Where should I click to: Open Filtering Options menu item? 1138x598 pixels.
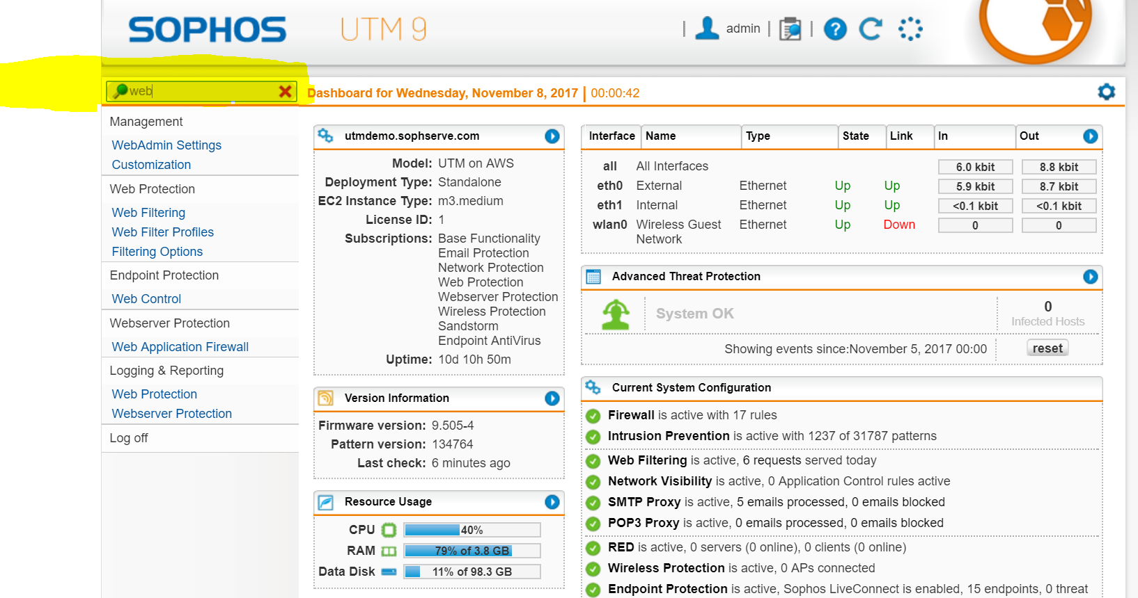point(157,252)
